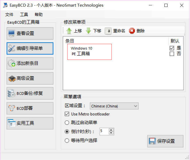
Task: Select 编辑引导菜单 in the toolbox
Action: coord(30,48)
